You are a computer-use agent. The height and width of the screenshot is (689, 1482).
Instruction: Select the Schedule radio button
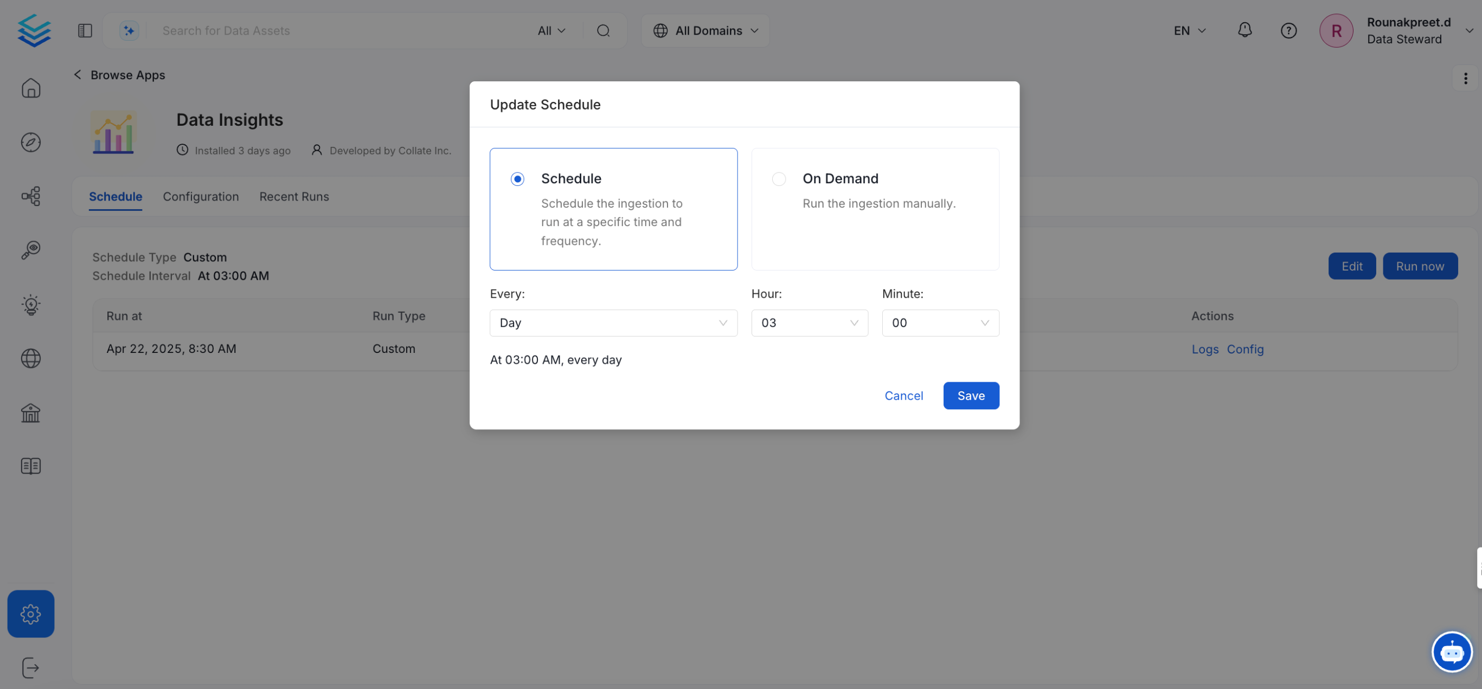point(517,179)
